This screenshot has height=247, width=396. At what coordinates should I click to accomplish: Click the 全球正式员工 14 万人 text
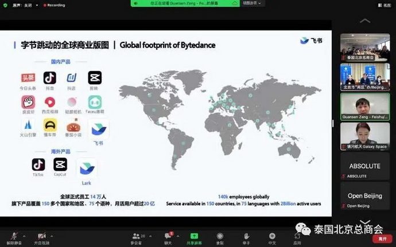coord(83,197)
